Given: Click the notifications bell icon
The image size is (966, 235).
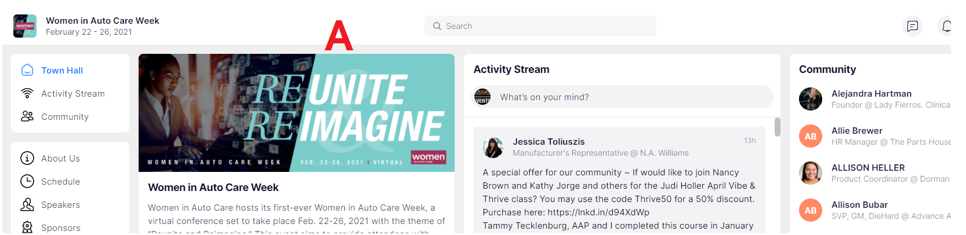Looking at the screenshot, I should click(945, 26).
